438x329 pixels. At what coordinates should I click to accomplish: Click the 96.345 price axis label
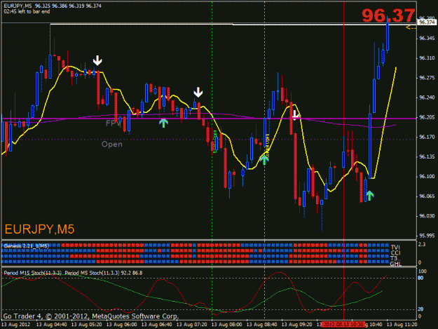click(x=427, y=39)
